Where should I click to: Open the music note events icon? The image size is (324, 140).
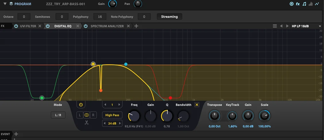pos(304,4)
